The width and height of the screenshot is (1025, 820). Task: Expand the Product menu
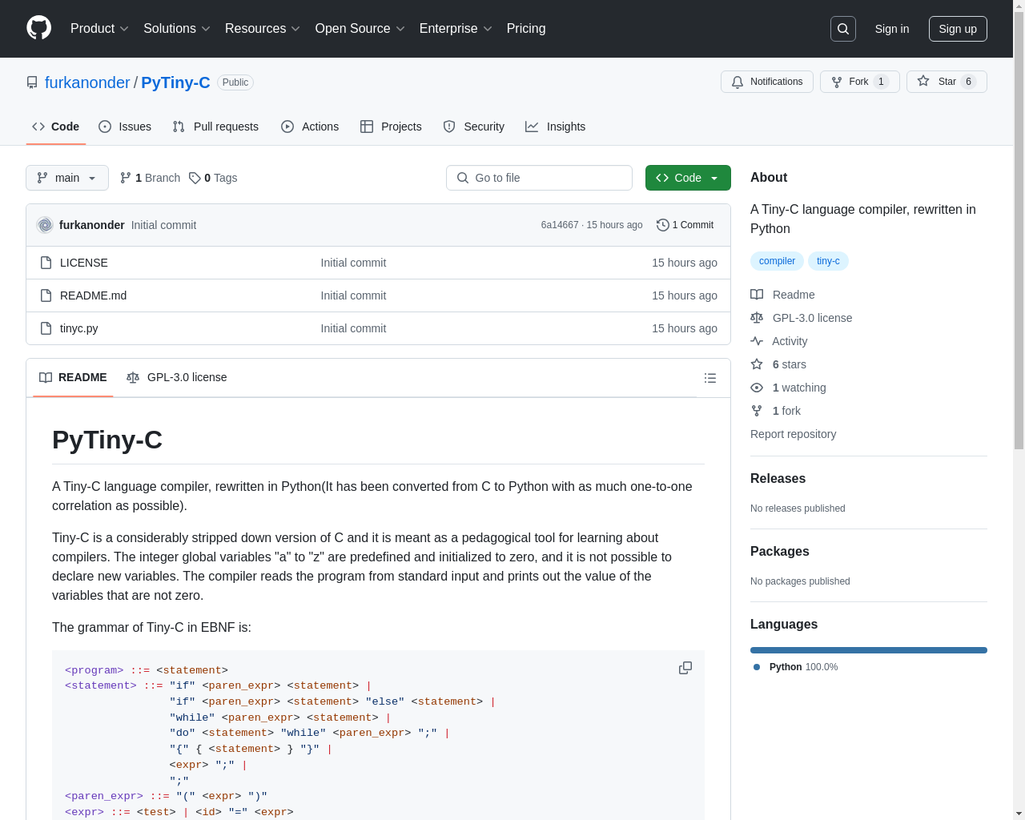99,29
